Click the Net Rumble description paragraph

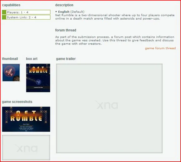[115, 17]
